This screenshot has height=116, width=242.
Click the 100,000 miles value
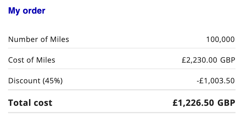220,39
